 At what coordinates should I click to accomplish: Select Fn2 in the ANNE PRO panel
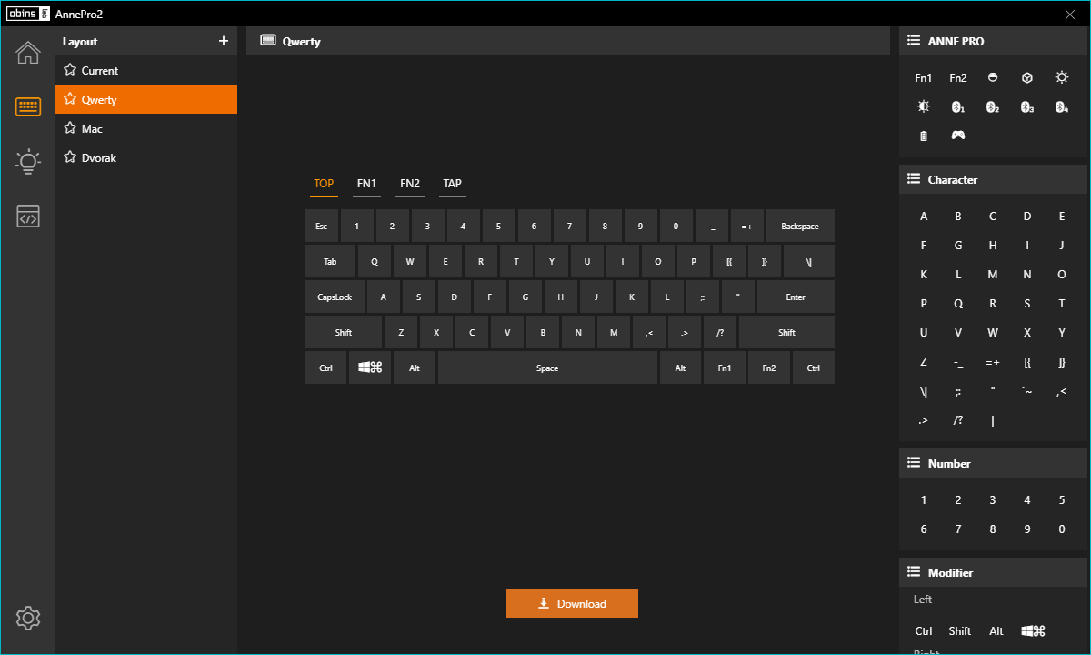(x=958, y=78)
